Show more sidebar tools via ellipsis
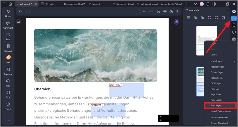 click(8, 121)
